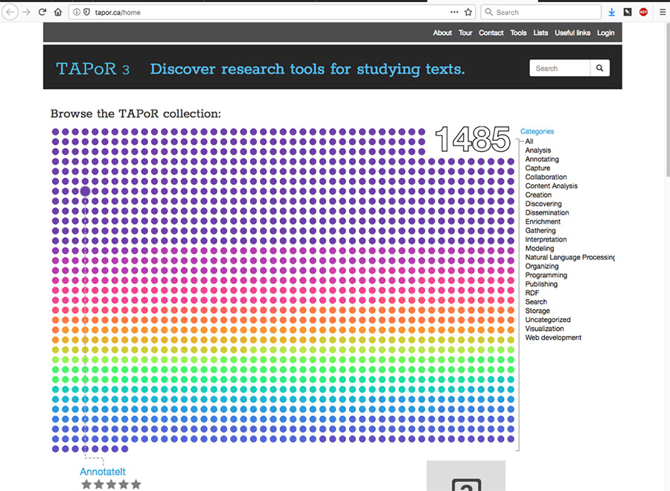Open the Tools menu item
Viewport: 670px width, 491px height.
pos(518,33)
